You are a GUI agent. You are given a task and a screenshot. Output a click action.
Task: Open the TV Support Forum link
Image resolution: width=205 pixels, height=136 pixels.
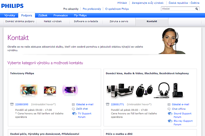click(85, 115)
